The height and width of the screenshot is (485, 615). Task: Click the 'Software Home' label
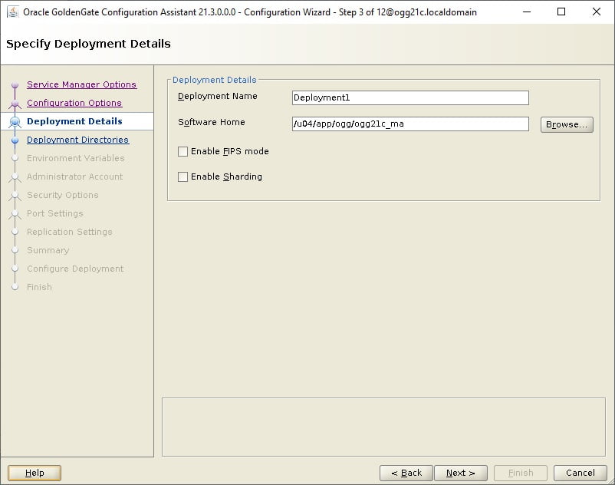click(212, 122)
